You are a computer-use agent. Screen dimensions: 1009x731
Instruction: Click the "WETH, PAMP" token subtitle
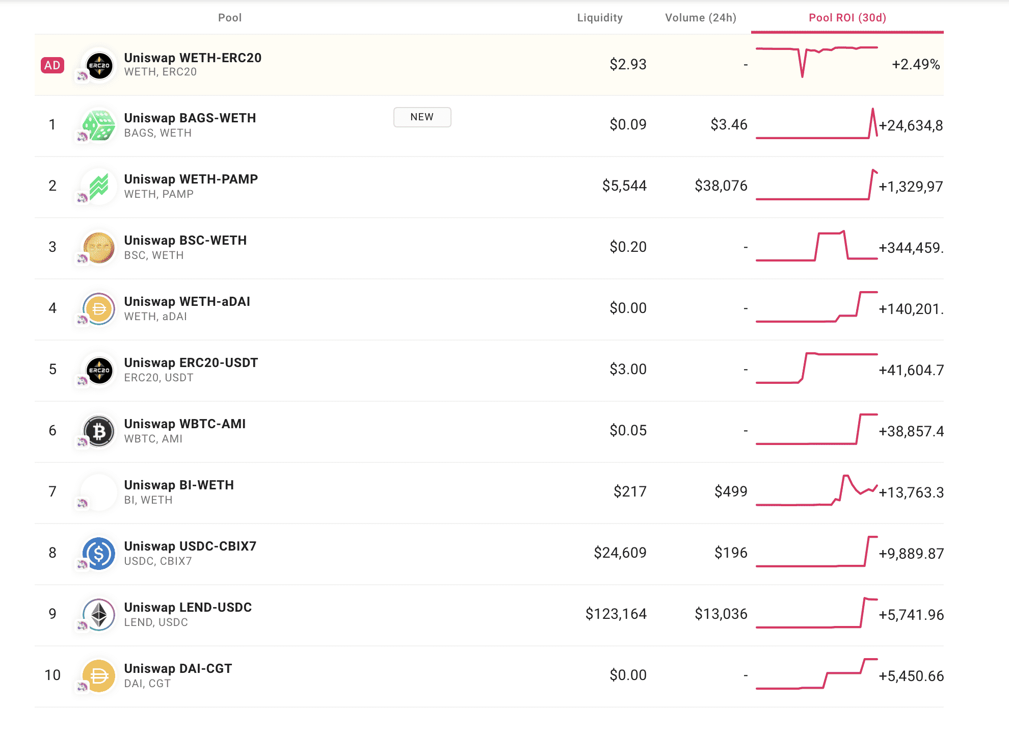(159, 194)
